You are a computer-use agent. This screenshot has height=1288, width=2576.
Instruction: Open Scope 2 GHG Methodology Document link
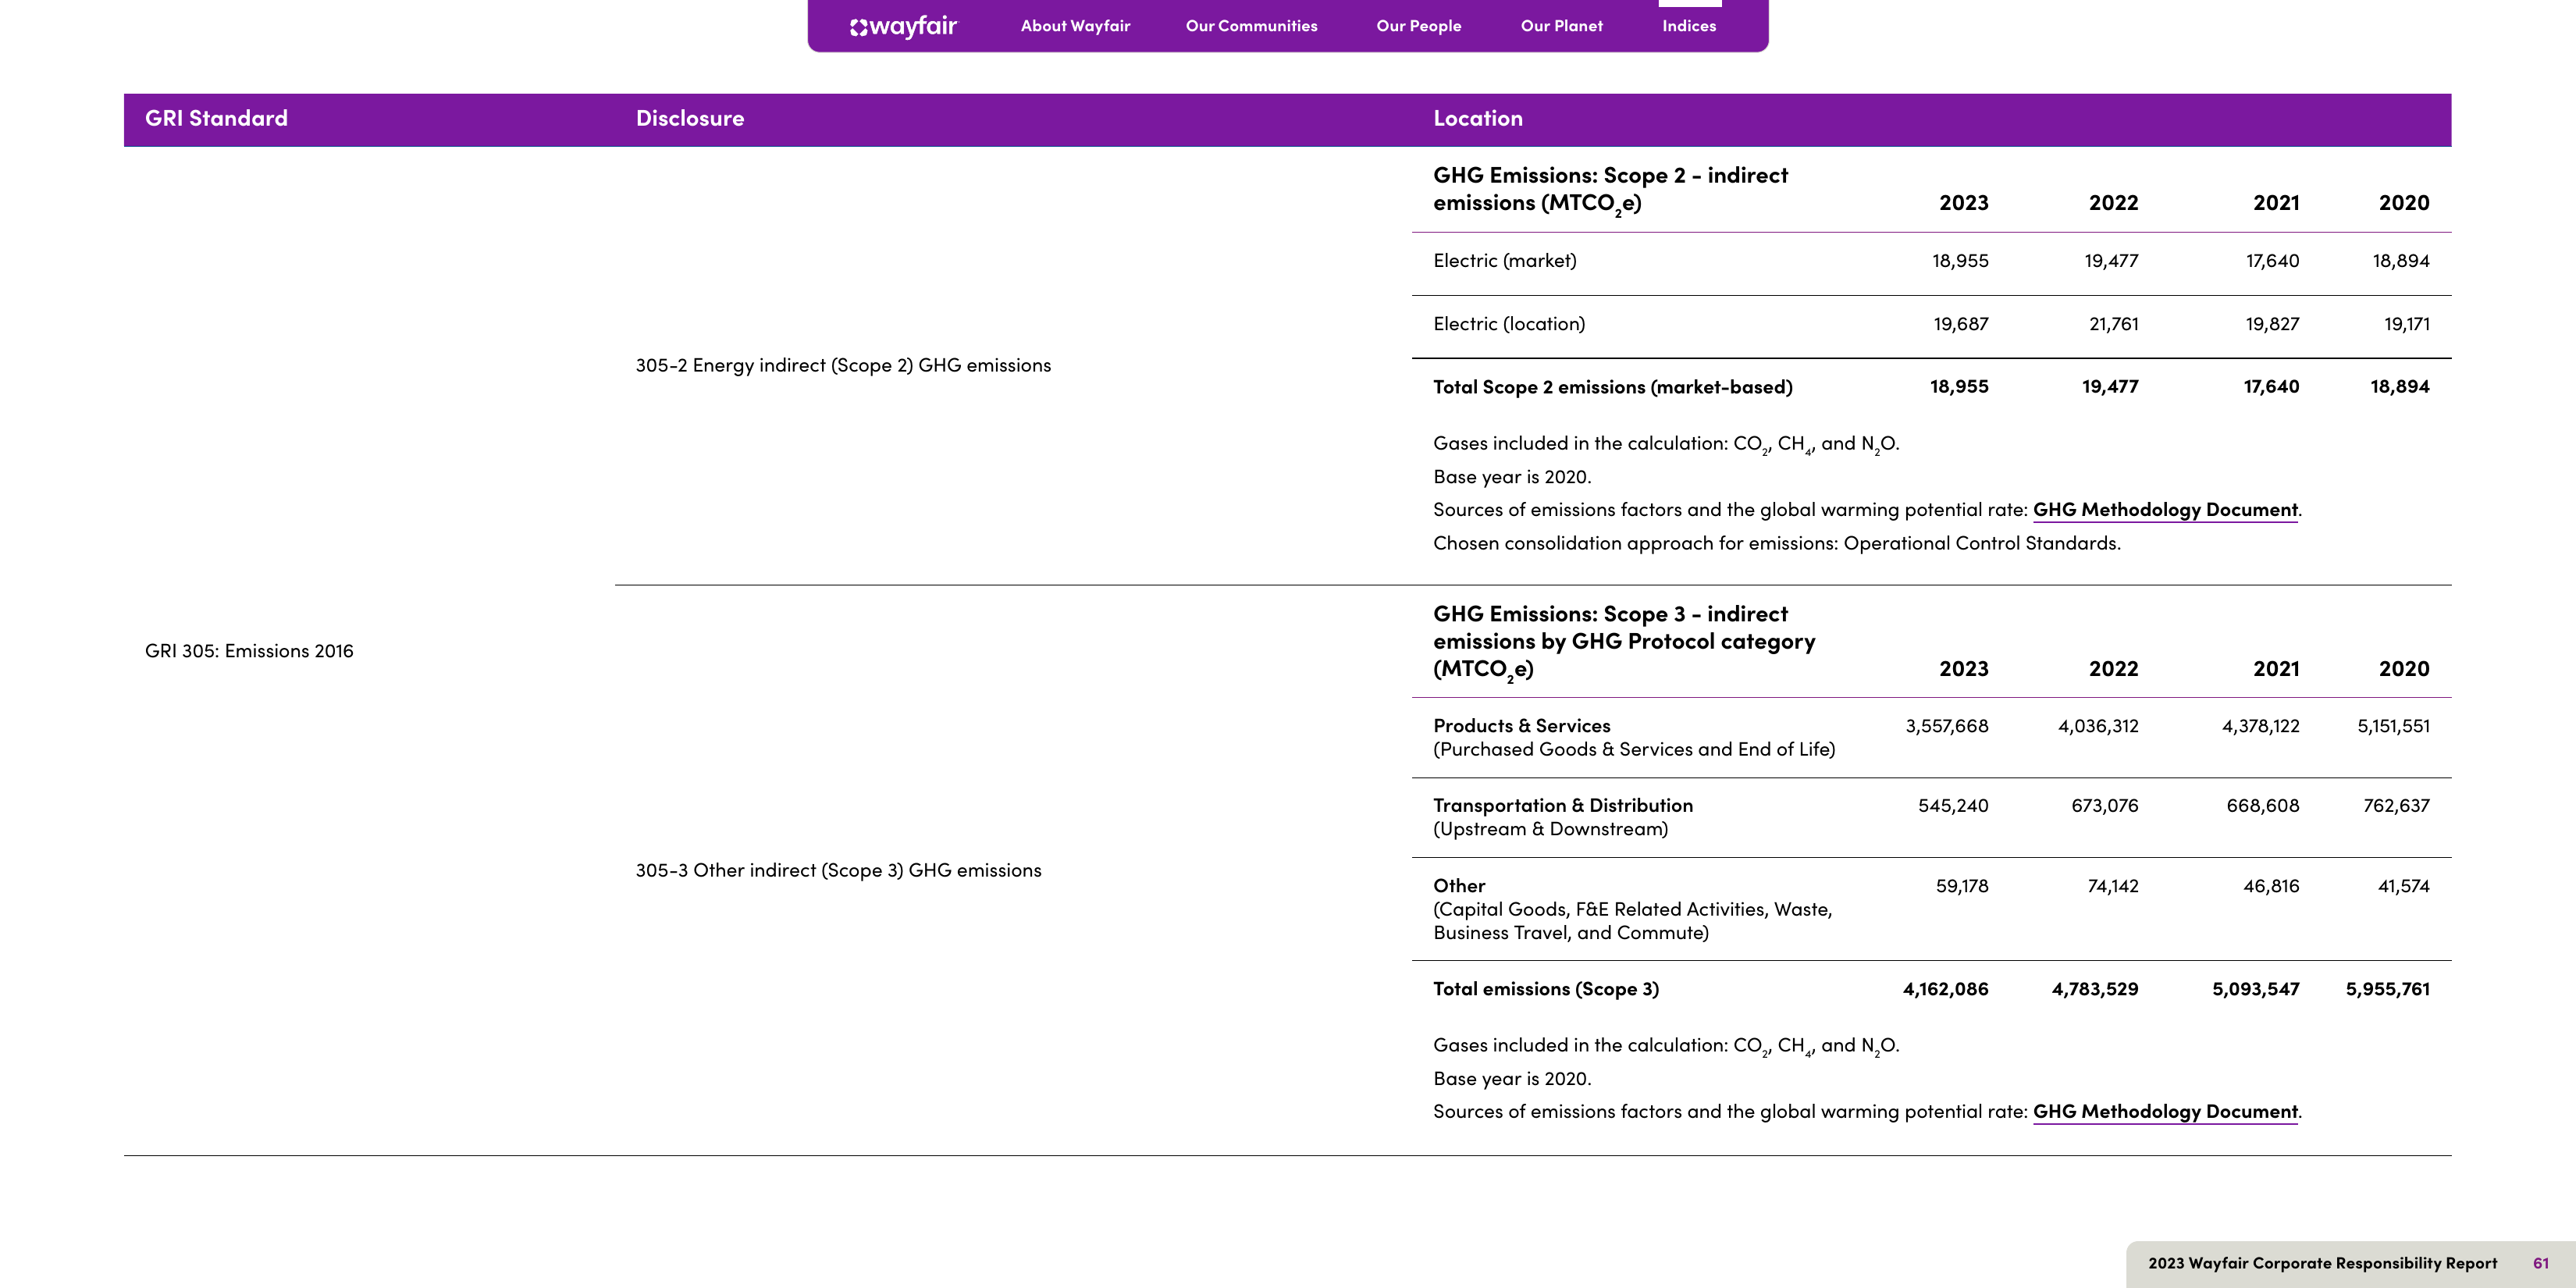click(2165, 510)
